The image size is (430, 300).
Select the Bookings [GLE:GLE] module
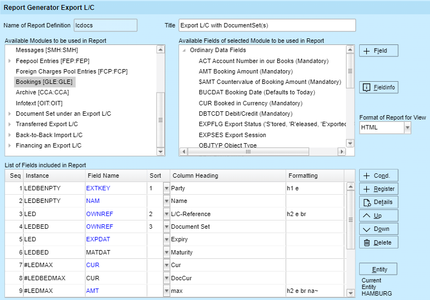(44, 82)
